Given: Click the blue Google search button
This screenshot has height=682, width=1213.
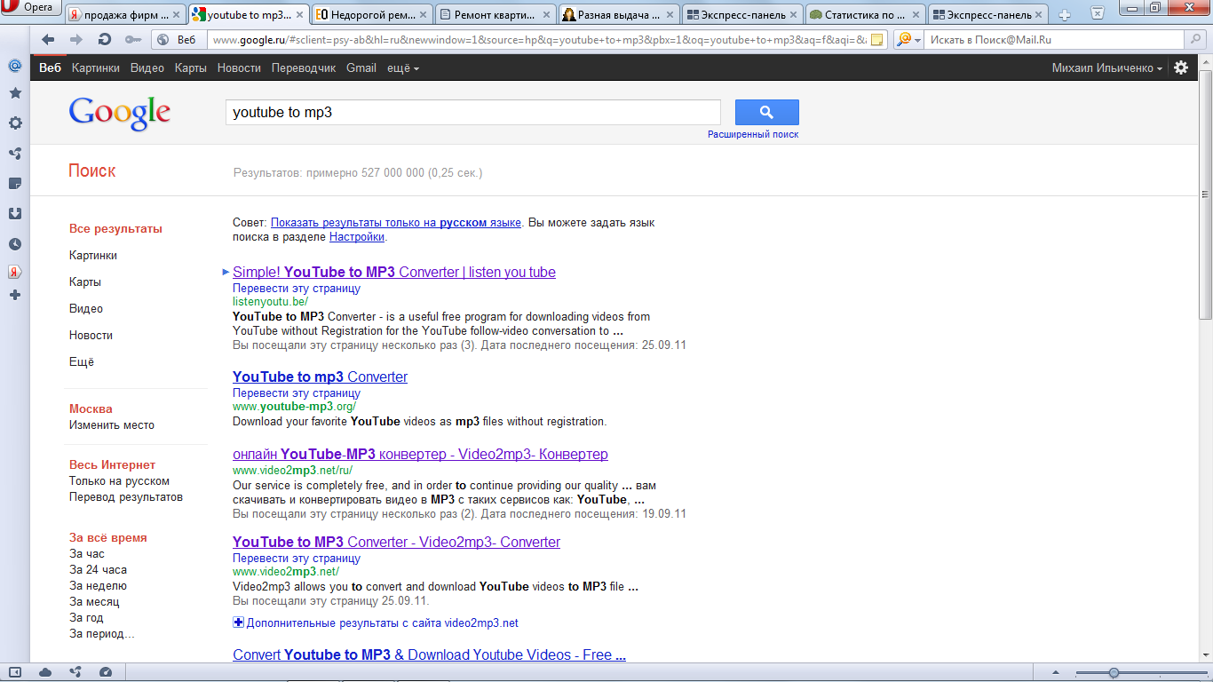Looking at the screenshot, I should (x=767, y=112).
